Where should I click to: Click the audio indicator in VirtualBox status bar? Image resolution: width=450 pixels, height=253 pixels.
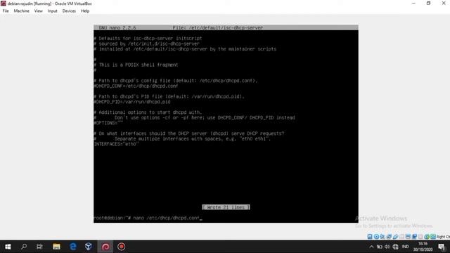point(382,236)
